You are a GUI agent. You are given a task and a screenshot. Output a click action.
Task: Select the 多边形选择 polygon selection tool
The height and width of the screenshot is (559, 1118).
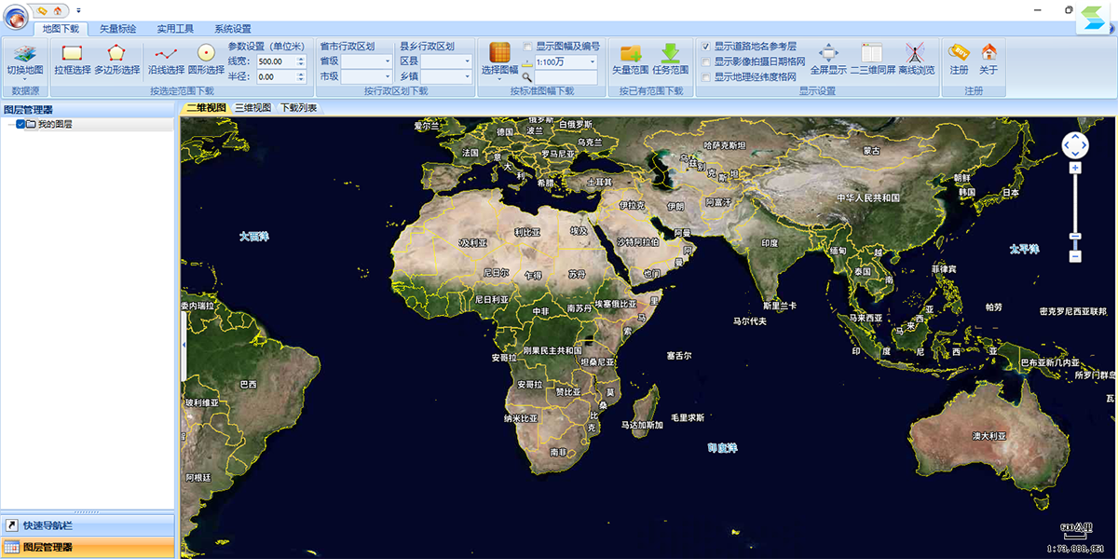pyautogui.click(x=116, y=59)
